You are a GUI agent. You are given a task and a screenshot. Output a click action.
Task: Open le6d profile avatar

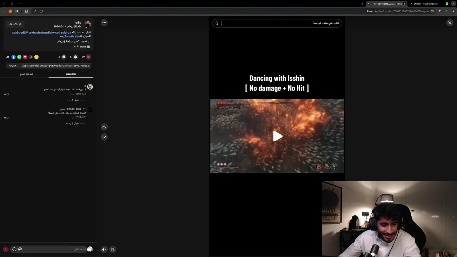pyautogui.click(x=87, y=24)
